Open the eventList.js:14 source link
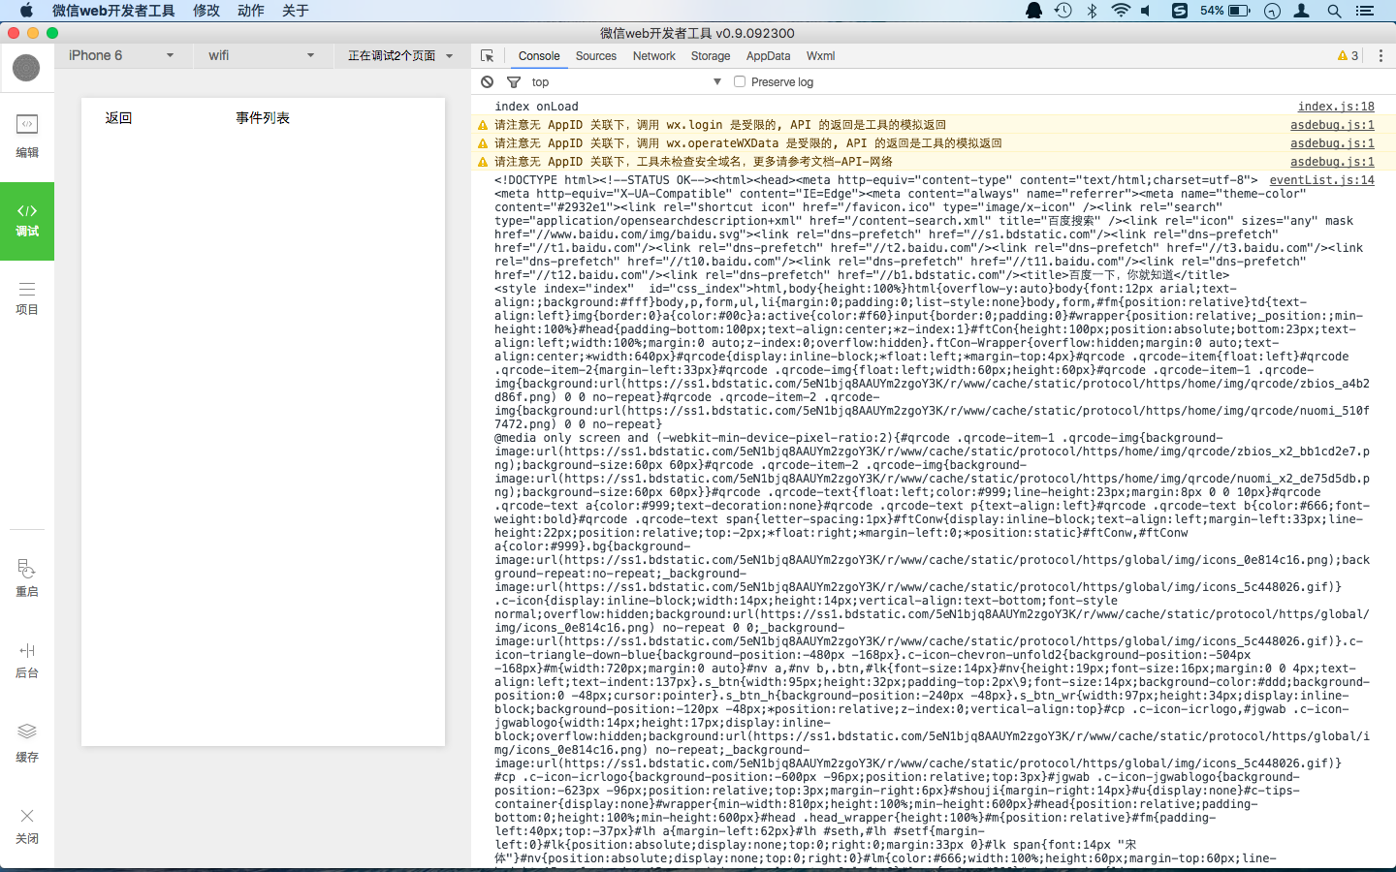 point(1322,180)
